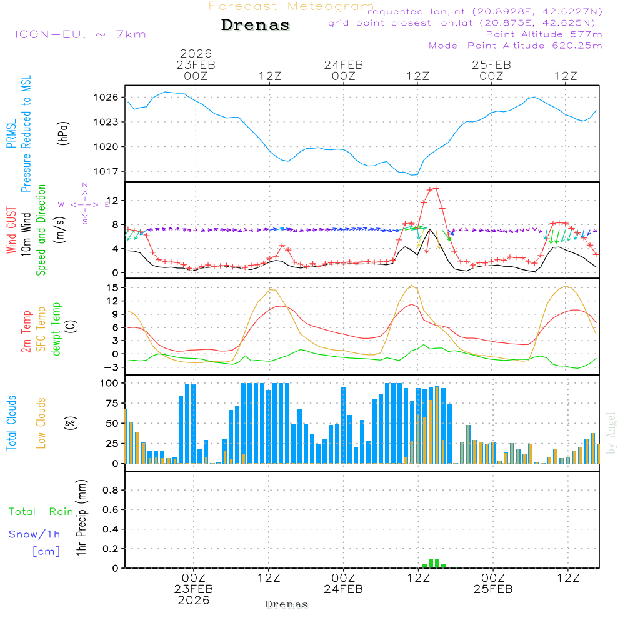The width and height of the screenshot is (625, 625).
Task: Click the red 2m Temp legend label
Action: click(x=27, y=331)
